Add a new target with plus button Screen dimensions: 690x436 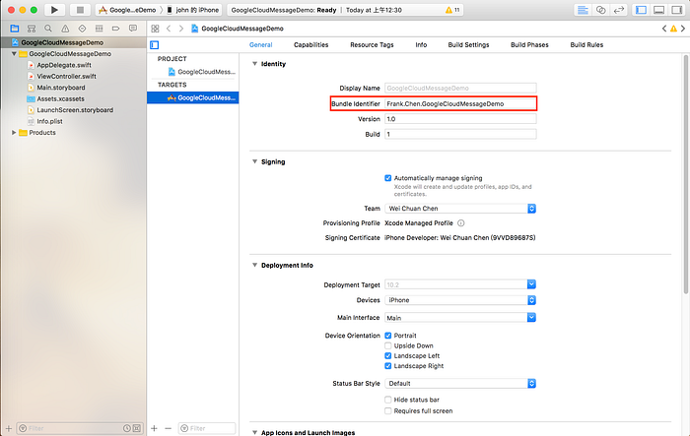coord(154,428)
